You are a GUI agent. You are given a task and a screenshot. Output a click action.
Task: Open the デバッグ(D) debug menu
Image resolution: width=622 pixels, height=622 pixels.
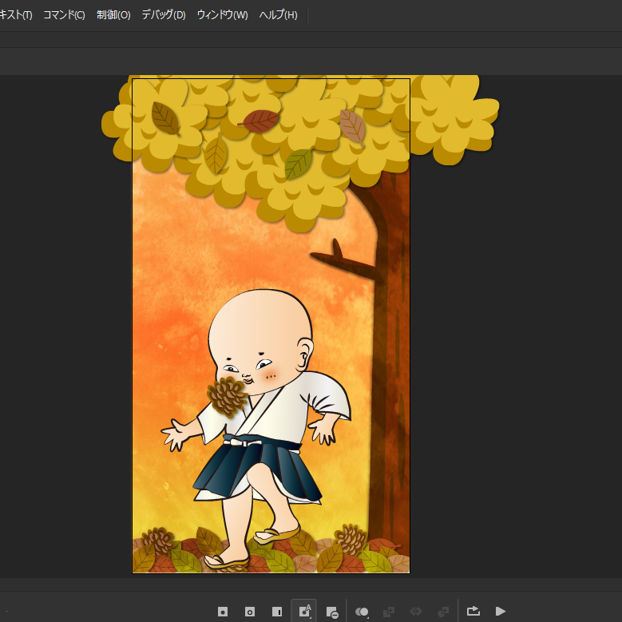[x=163, y=15]
